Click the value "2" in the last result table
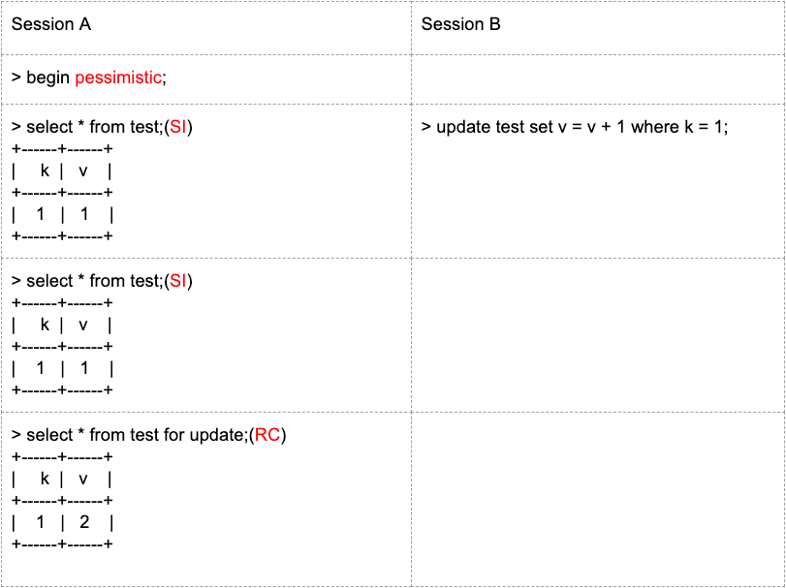The image size is (786, 588). coord(84,522)
